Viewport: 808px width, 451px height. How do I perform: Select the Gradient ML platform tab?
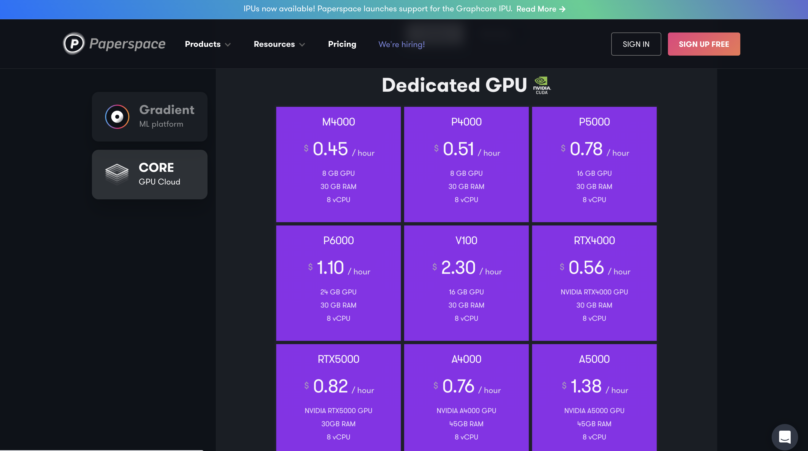click(149, 116)
